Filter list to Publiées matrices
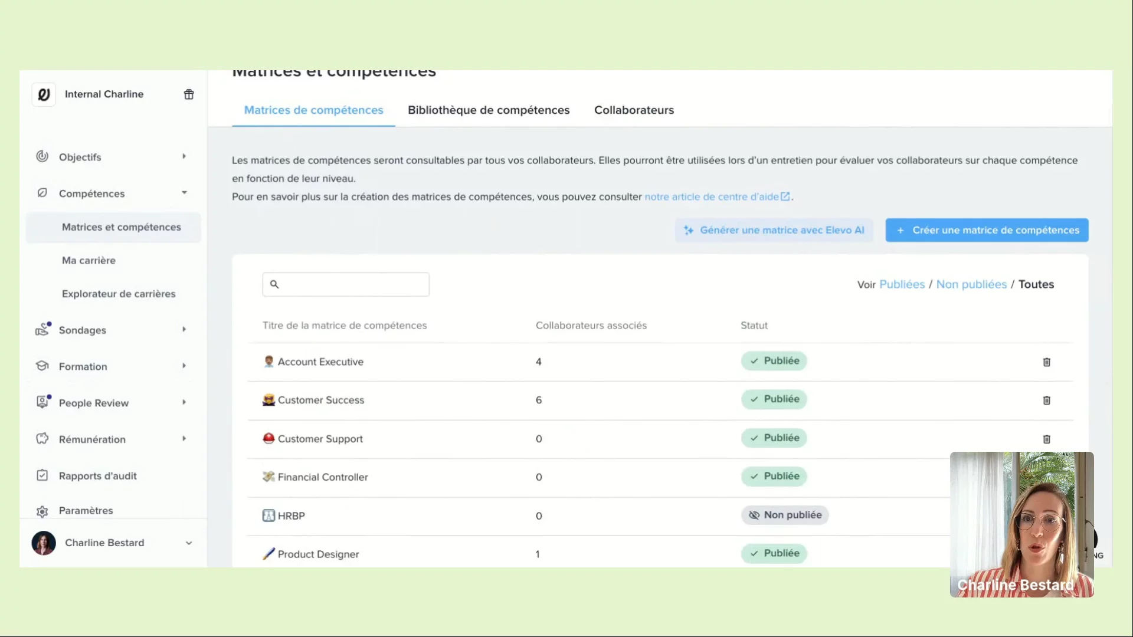The height and width of the screenshot is (637, 1133). (x=902, y=284)
